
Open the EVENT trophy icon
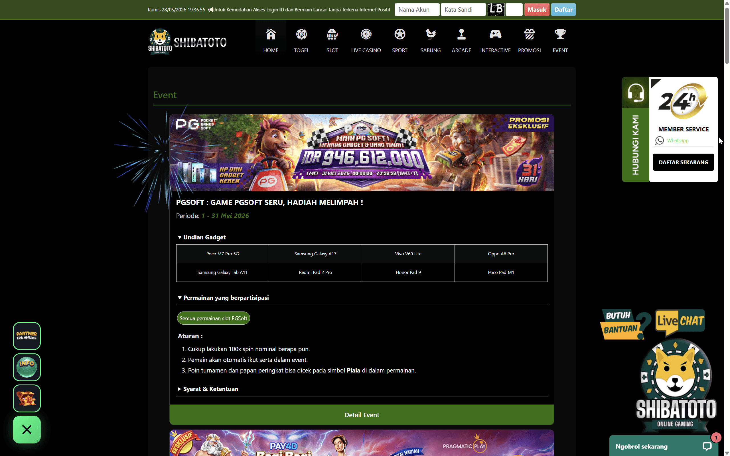[560, 34]
